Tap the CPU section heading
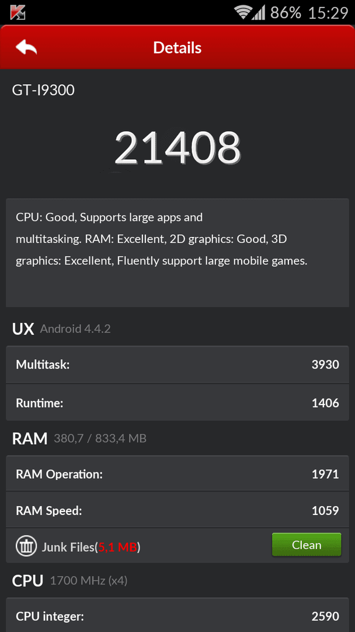 (28, 581)
